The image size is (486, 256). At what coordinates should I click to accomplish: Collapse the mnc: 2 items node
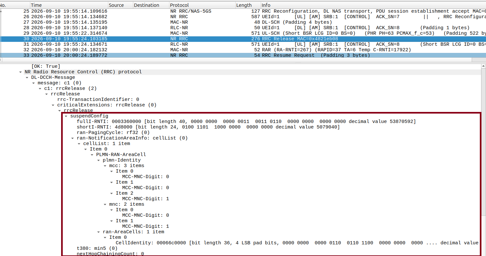point(105,204)
